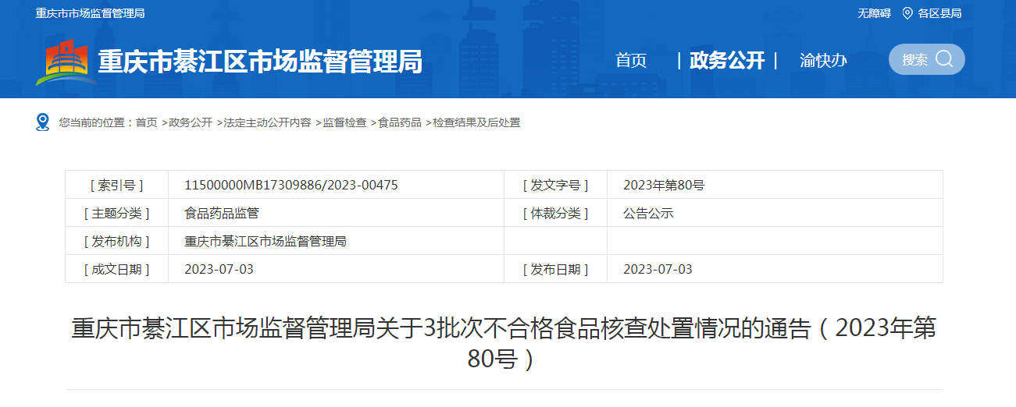This screenshot has height=407, width=1016.
Task: Click the index number 11500000MB17309886/2023-00475
Action: click(291, 185)
